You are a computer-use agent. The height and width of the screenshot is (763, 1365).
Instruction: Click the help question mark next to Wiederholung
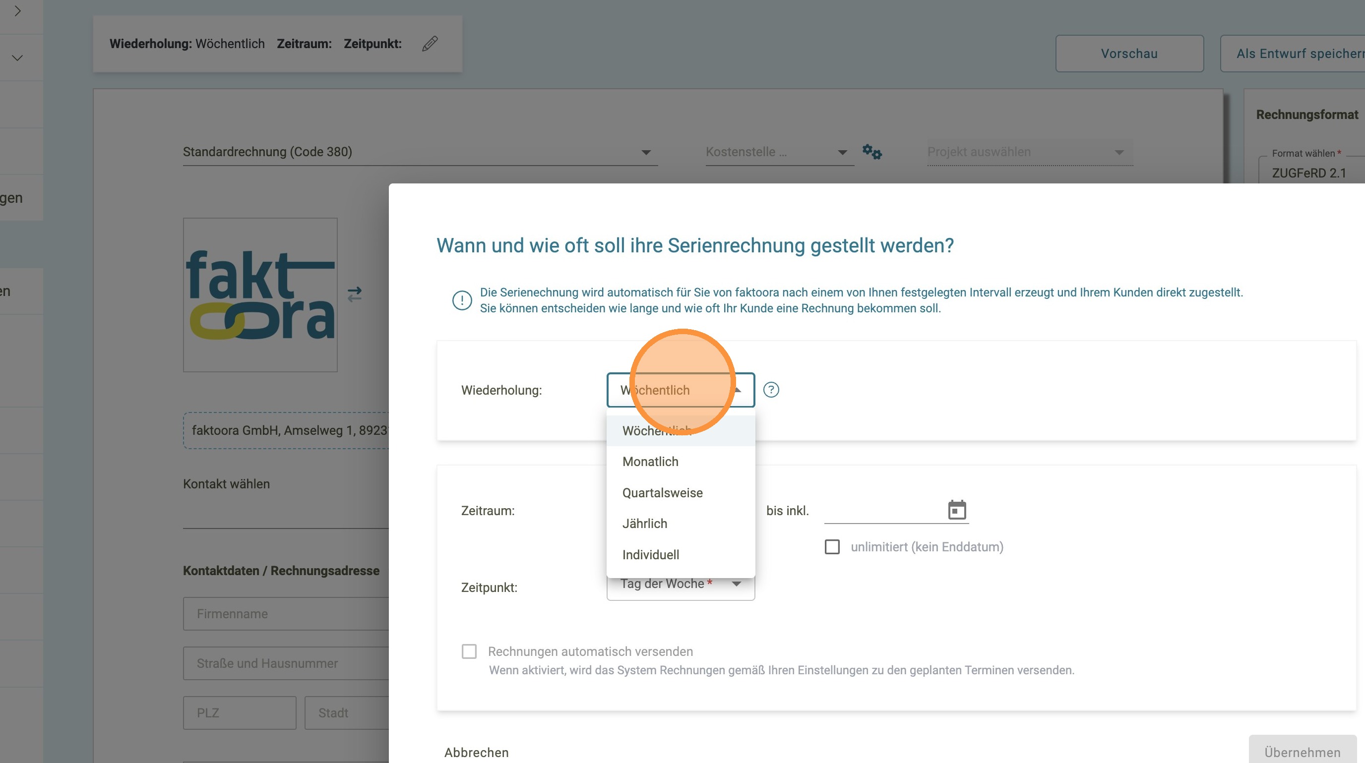(x=771, y=390)
